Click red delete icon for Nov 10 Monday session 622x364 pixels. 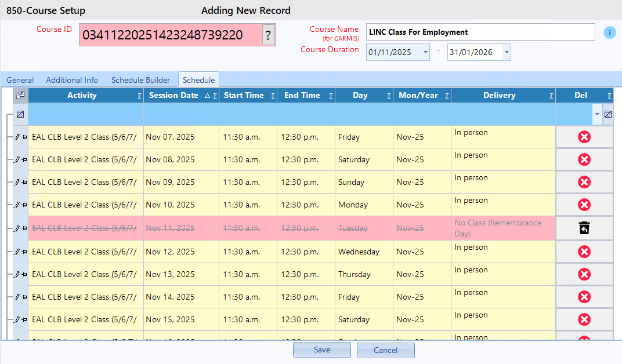pos(584,205)
